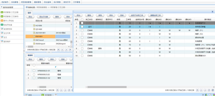Go to last page of 零部件 list
This screenshot has height=96, width=215.
[69, 90]
